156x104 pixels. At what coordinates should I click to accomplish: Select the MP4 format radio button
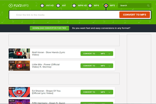pyautogui.click(x=90, y=5)
